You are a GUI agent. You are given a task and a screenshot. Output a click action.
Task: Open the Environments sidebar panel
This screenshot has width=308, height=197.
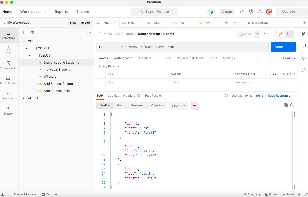(8, 65)
